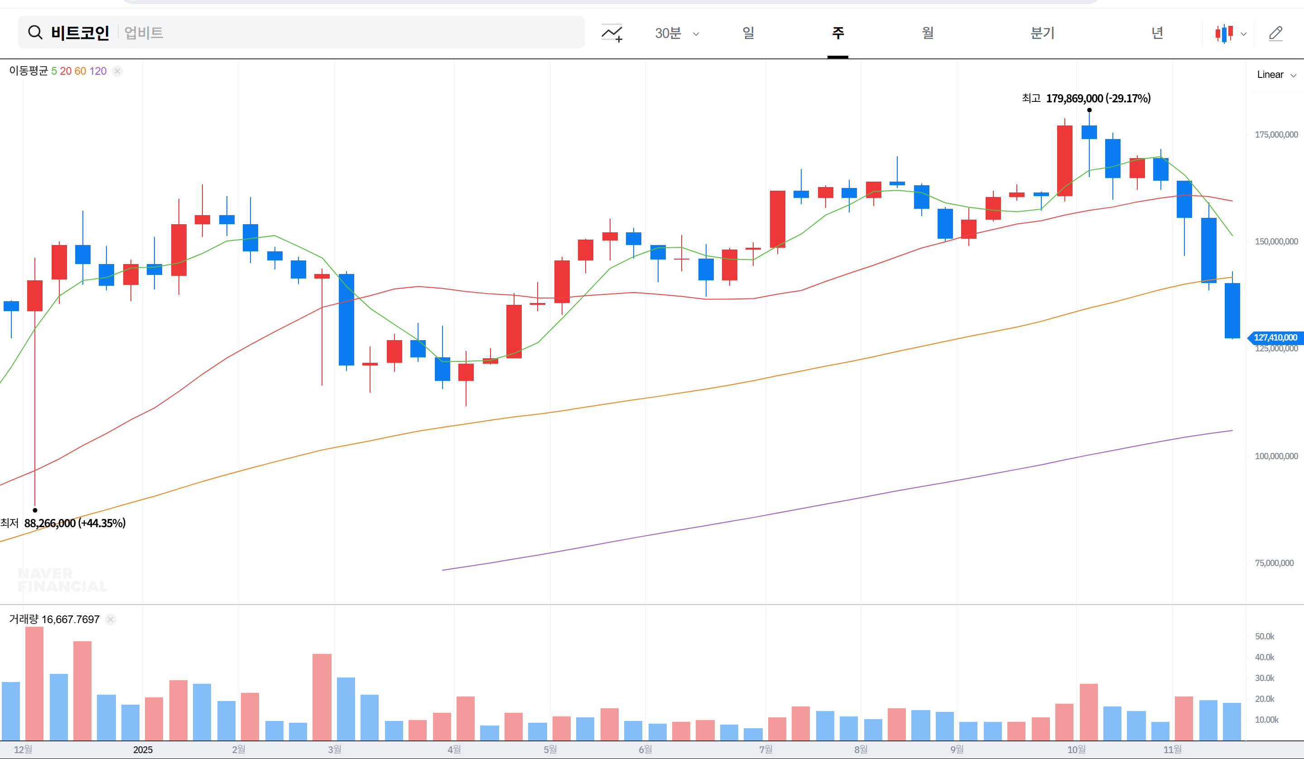
Task: Click the tallest December volume bar
Action: 35,683
